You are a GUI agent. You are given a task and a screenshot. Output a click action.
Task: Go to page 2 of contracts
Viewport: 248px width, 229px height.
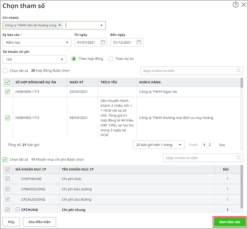[210, 145]
